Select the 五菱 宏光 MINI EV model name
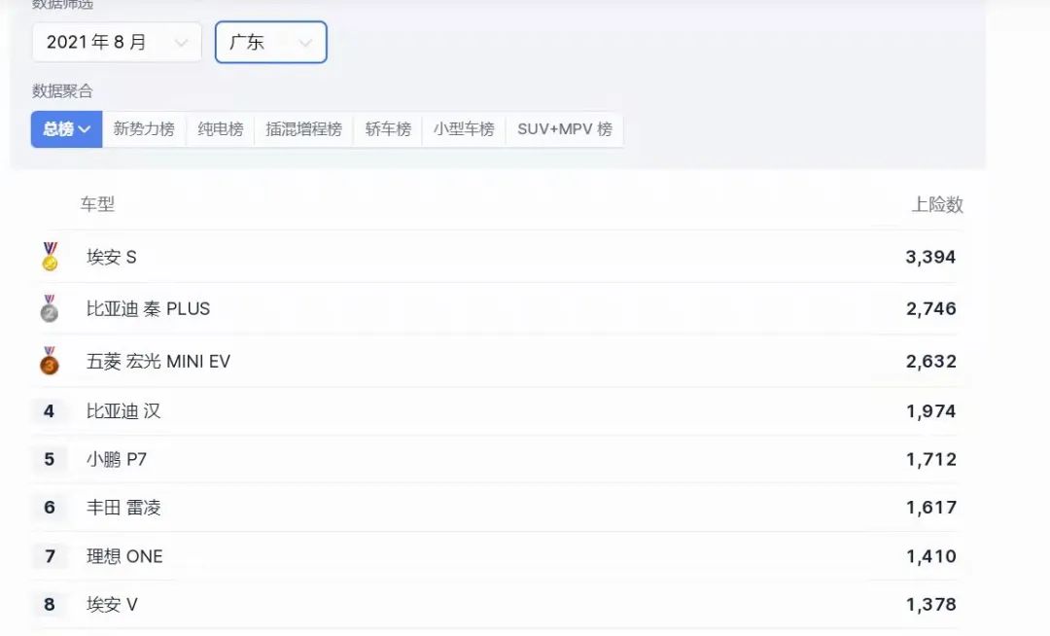Image resolution: width=1050 pixels, height=636 pixels. click(158, 362)
